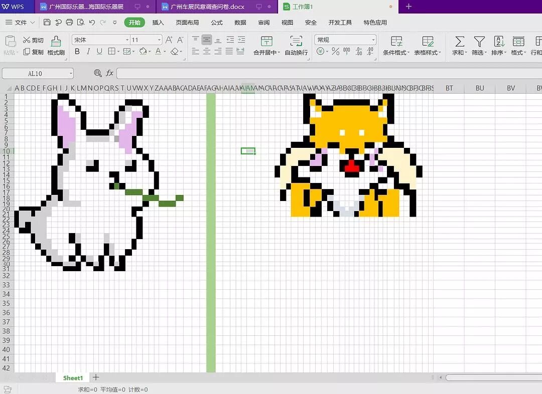The image size is (542, 394).
Task: Click the thousands separator (000) icon
Action: click(x=347, y=52)
